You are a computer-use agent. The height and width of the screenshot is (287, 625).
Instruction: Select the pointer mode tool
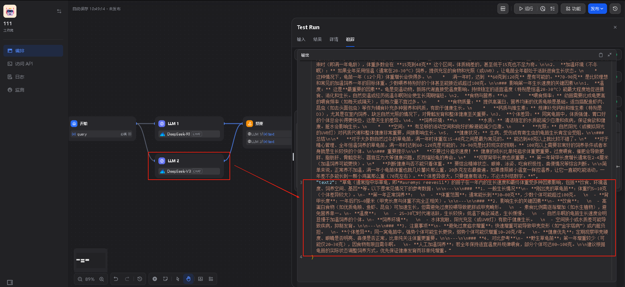[x=178, y=279]
